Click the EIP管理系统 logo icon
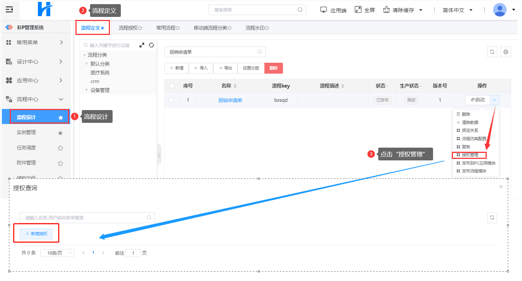522x281 pixels. pos(9,27)
